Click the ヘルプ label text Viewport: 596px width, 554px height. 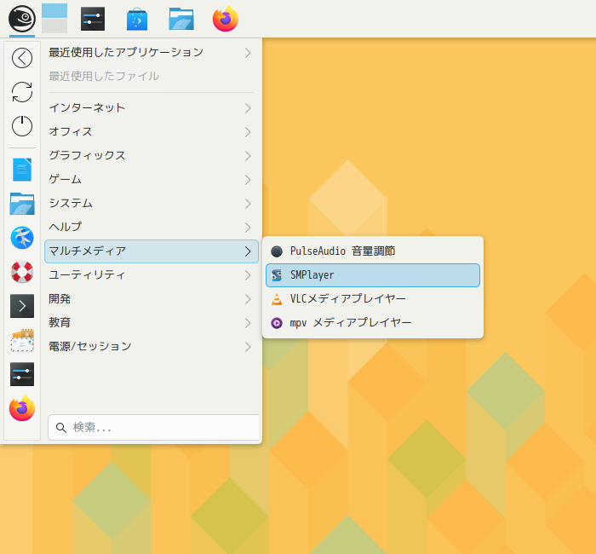coord(66,228)
